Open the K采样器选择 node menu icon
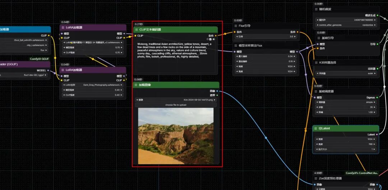388x190 pixels. (x=316, y=62)
